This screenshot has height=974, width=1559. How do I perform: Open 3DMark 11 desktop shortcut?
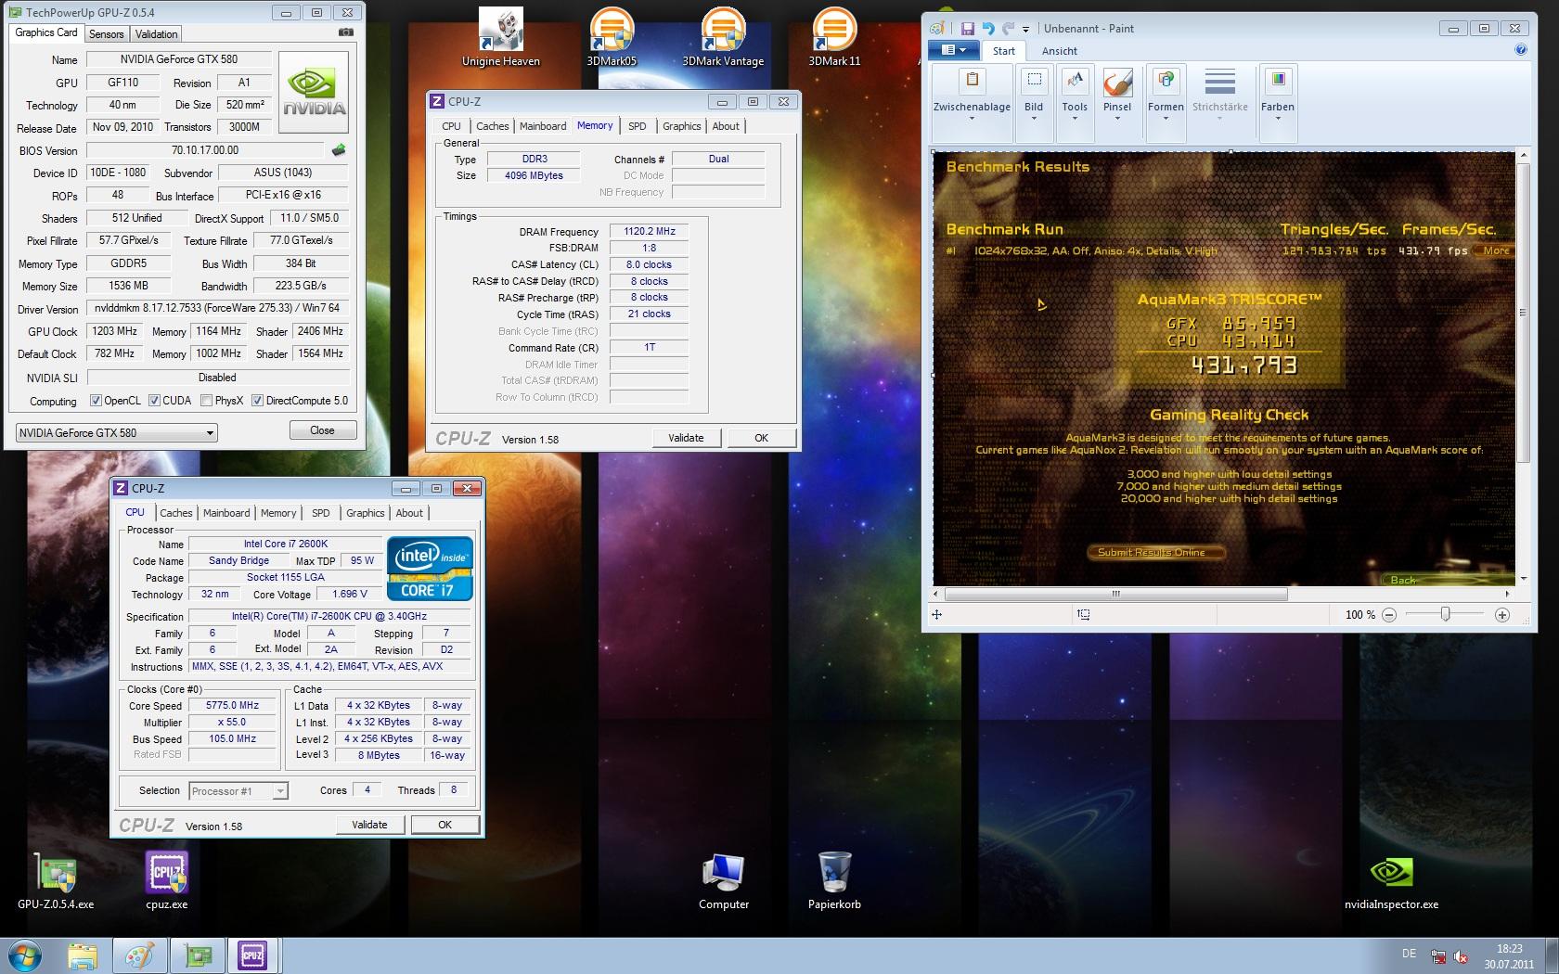pyautogui.click(x=834, y=37)
